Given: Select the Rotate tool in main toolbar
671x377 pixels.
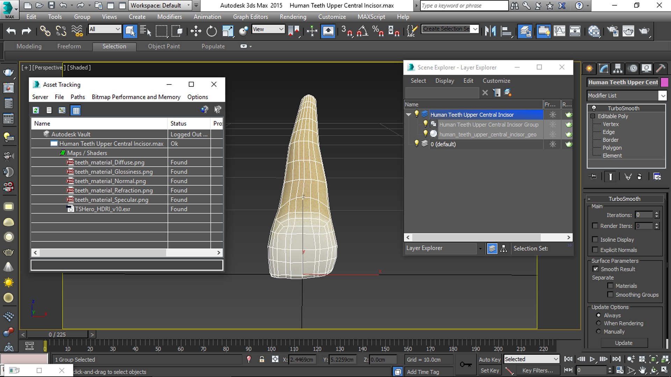Looking at the screenshot, I should [211, 31].
